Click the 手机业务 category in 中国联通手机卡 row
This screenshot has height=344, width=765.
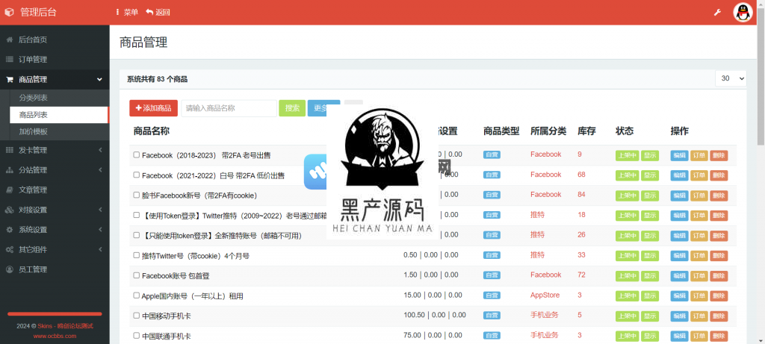(544, 335)
